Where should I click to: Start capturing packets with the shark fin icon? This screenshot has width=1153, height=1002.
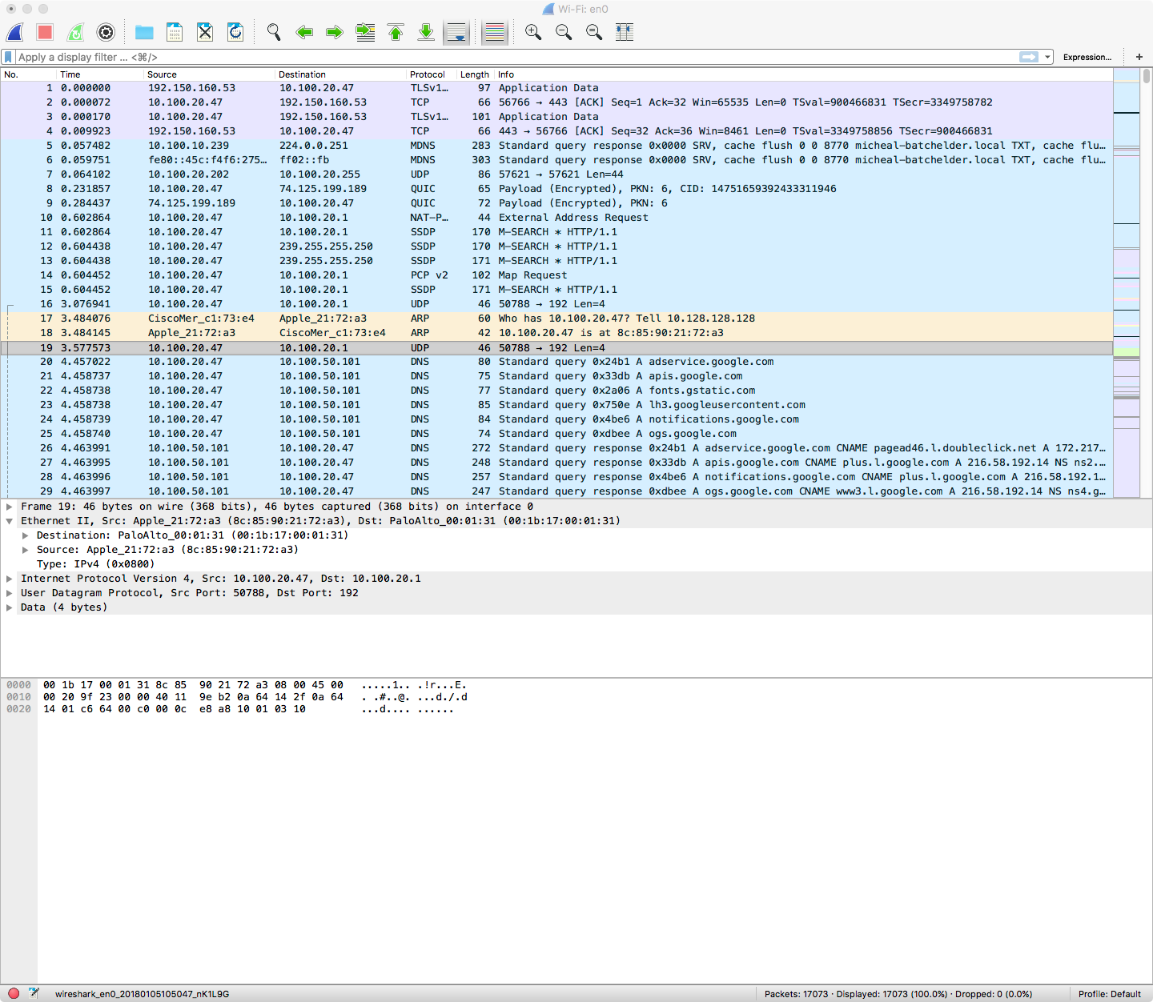point(14,32)
